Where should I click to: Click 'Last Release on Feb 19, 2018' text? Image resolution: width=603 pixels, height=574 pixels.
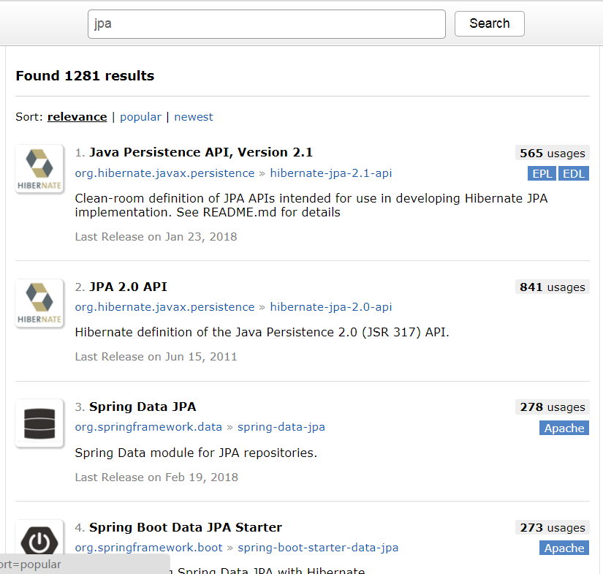[156, 477]
